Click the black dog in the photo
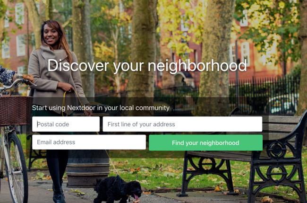Screen dimensions: 307x203 tap(118, 189)
